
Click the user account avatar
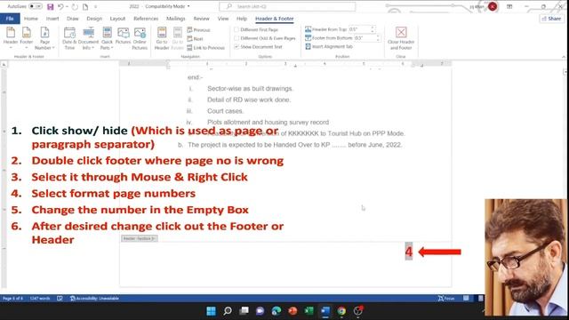[493, 6]
